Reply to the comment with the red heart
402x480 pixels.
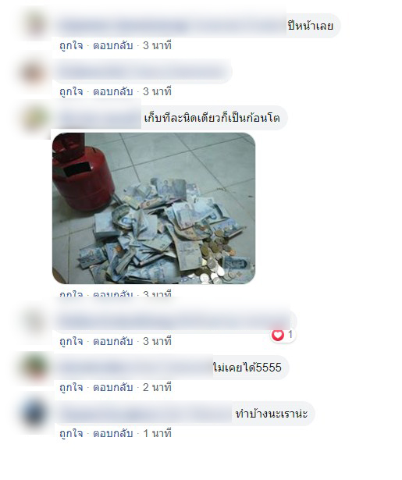tap(112, 341)
